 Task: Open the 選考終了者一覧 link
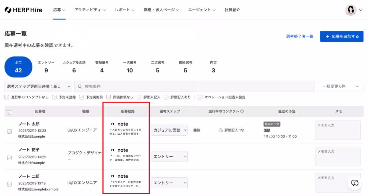point(300,36)
